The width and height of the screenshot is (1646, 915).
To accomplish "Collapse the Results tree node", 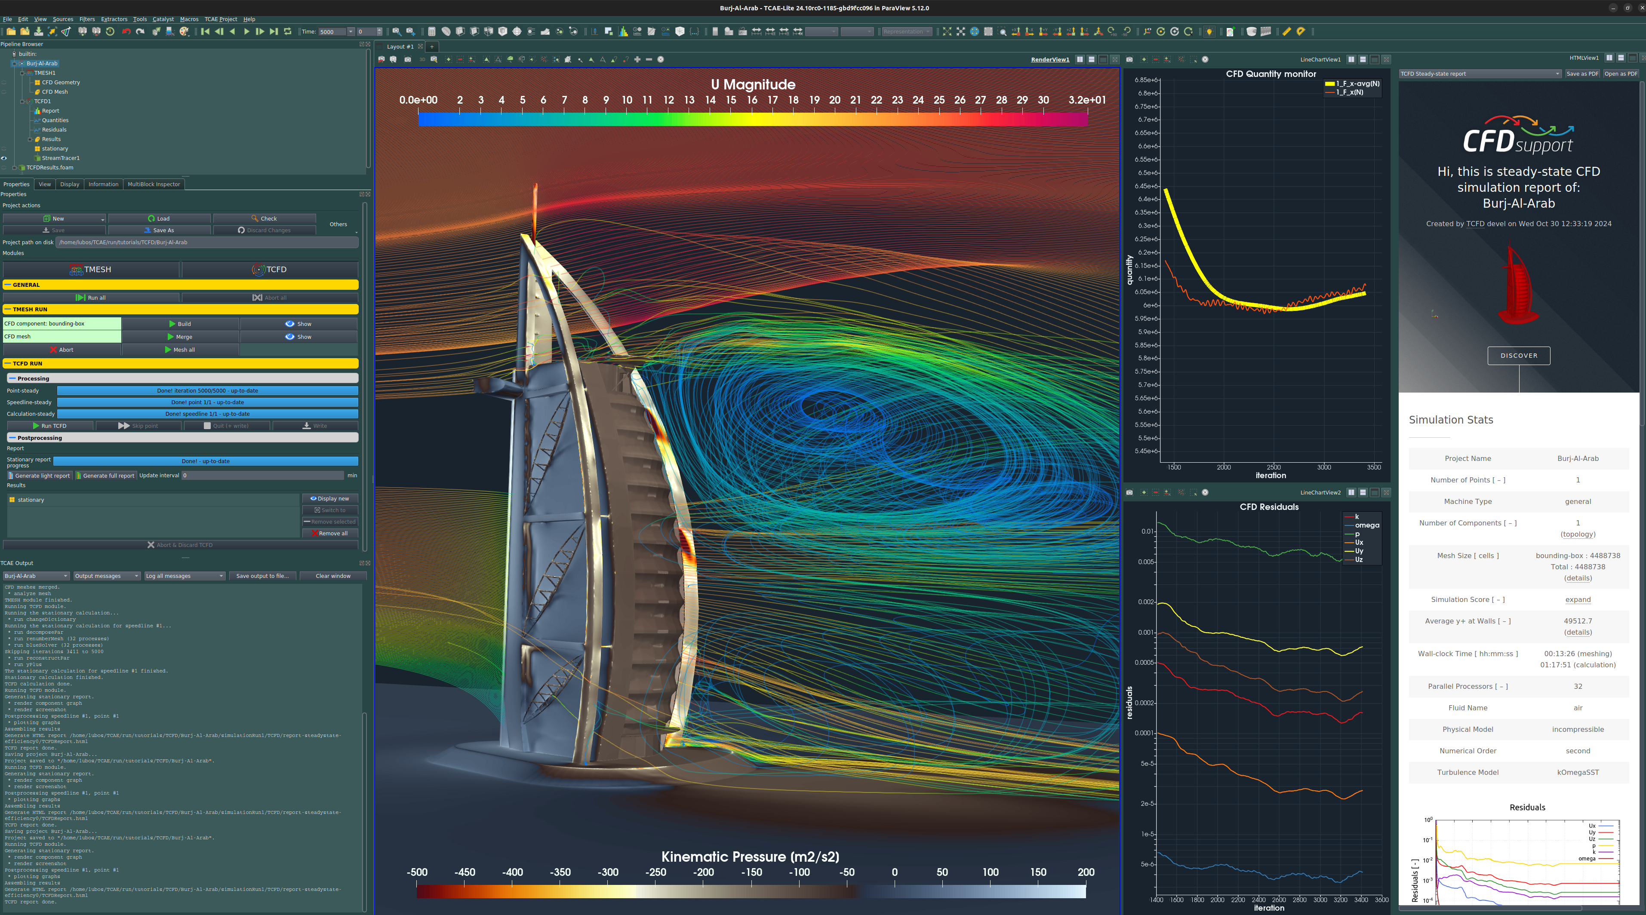I will (29, 139).
